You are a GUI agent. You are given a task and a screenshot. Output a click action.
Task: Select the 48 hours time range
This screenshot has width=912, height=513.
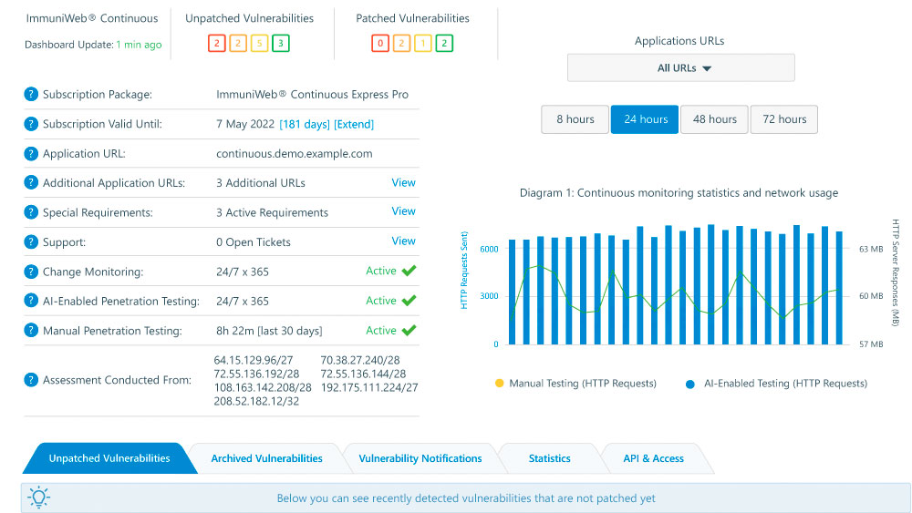point(714,119)
